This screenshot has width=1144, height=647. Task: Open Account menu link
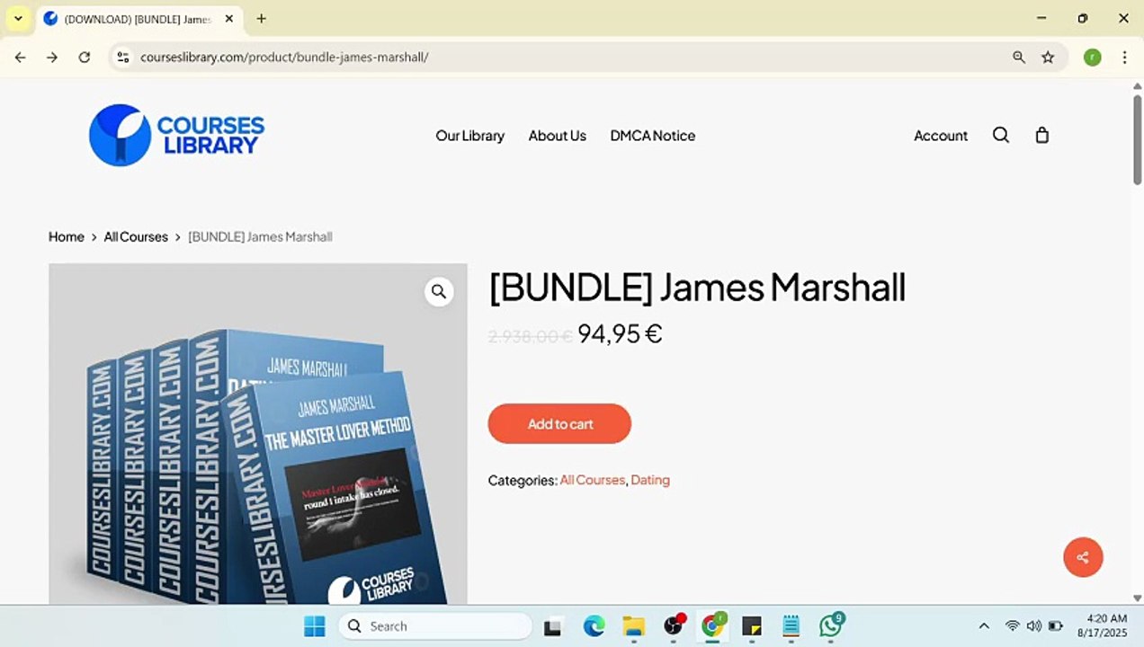941,136
